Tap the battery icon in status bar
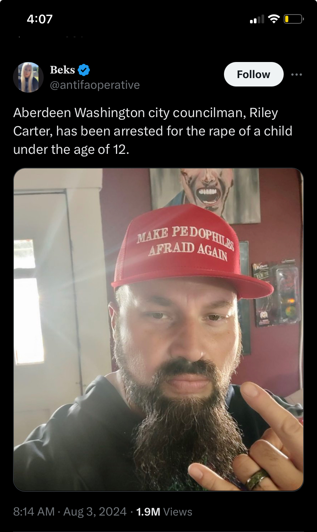Screen dimensions: 317x532 (x=294, y=19)
